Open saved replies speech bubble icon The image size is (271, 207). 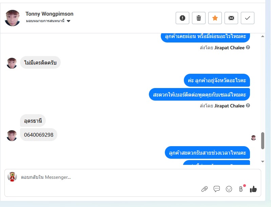pyautogui.click(x=216, y=189)
